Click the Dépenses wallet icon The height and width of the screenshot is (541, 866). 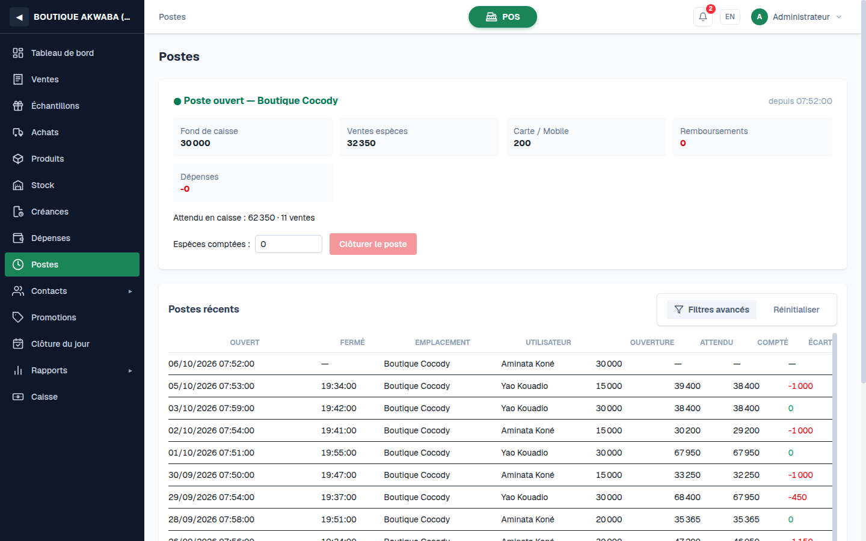[x=18, y=238]
